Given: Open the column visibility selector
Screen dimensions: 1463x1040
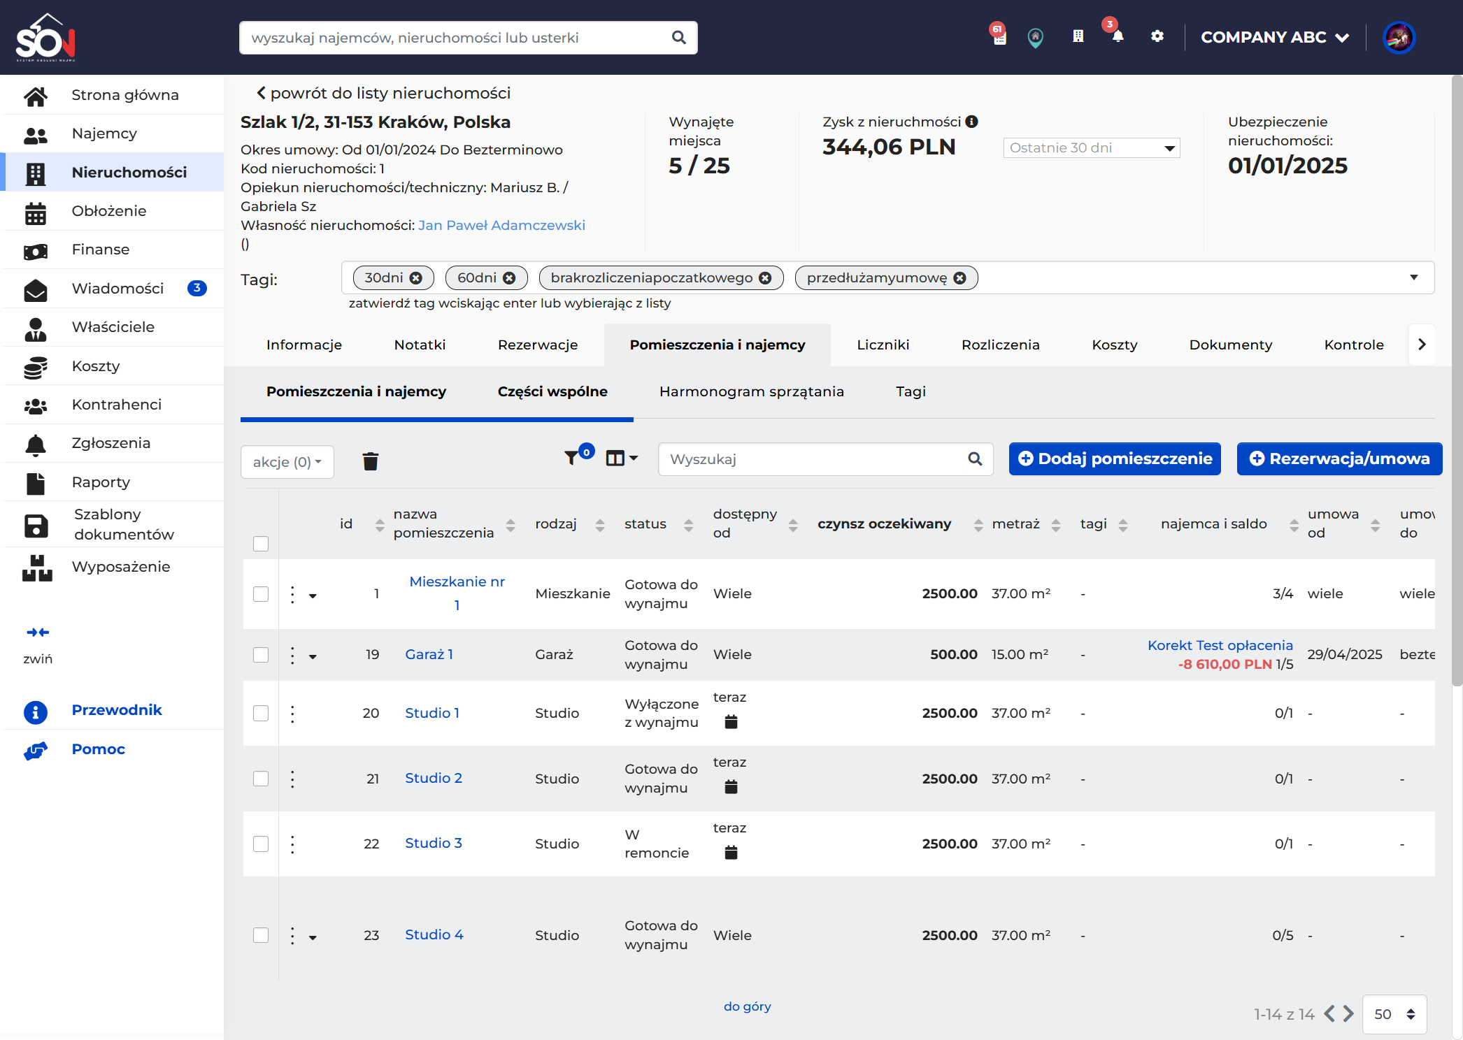Looking at the screenshot, I should tap(622, 458).
